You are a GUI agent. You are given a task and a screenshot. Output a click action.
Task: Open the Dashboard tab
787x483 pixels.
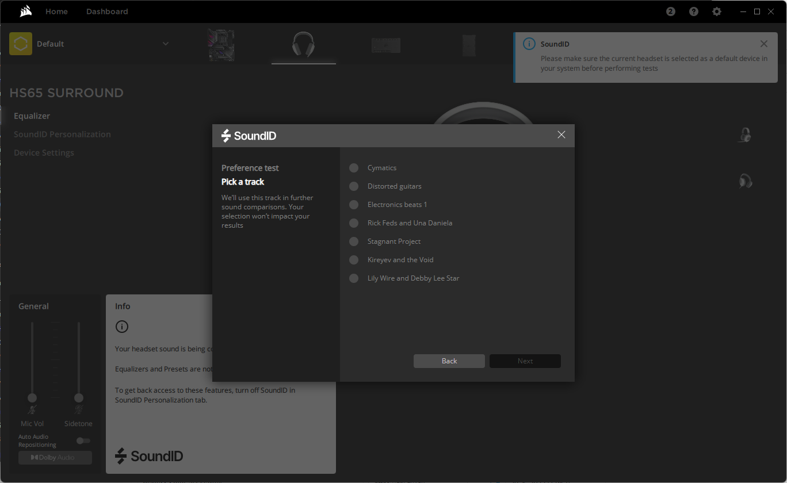point(107,11)
